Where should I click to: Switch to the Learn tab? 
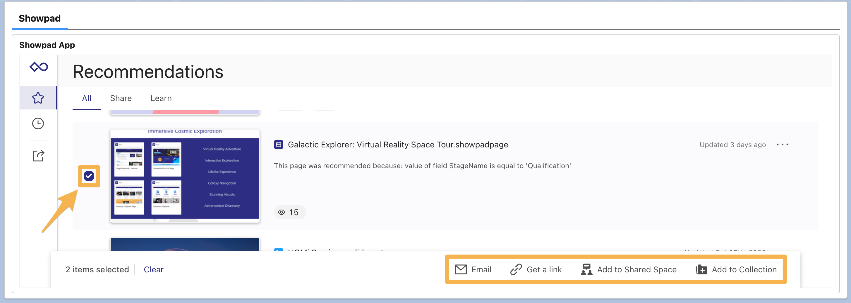161,98
